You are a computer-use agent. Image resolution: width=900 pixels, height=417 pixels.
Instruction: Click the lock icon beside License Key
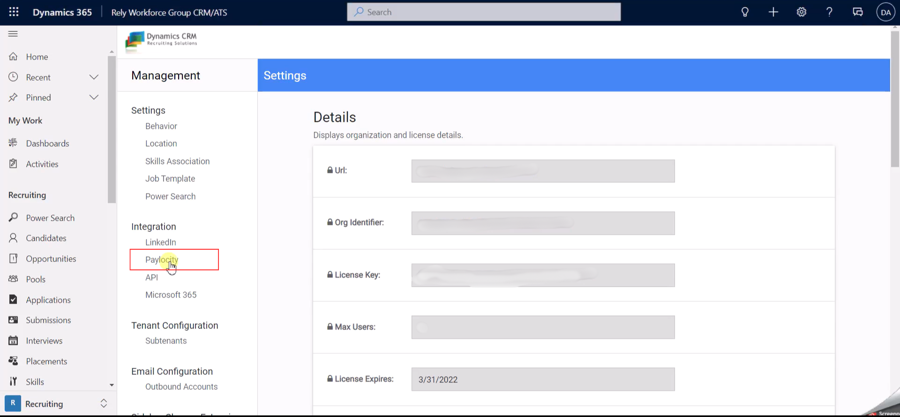[330, 275]
